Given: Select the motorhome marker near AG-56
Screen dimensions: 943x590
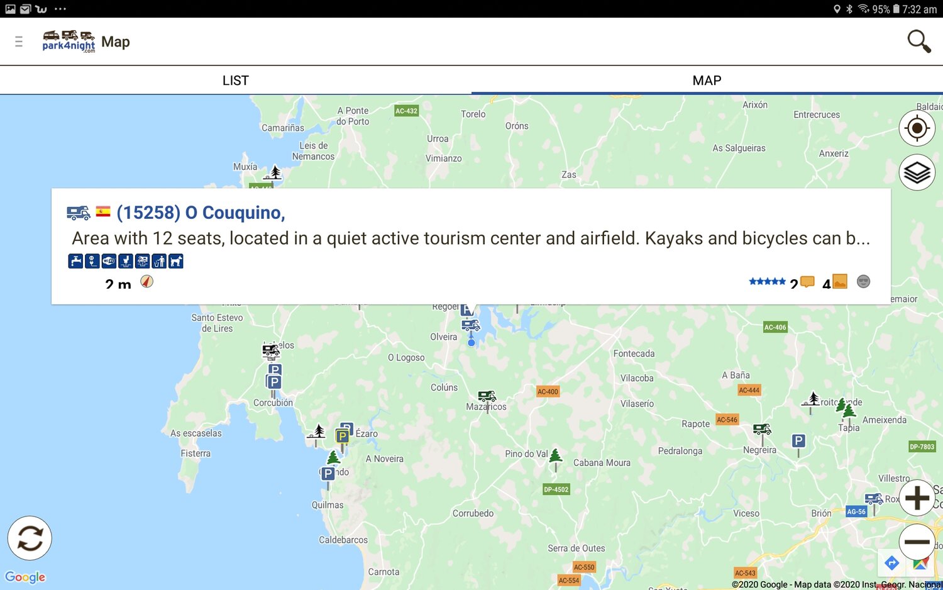Looking at the screenshot, I should click(874, 499).
